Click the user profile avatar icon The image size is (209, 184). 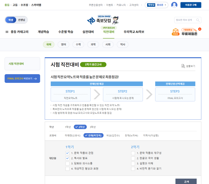pyautogui.click(x=174, y=5)
